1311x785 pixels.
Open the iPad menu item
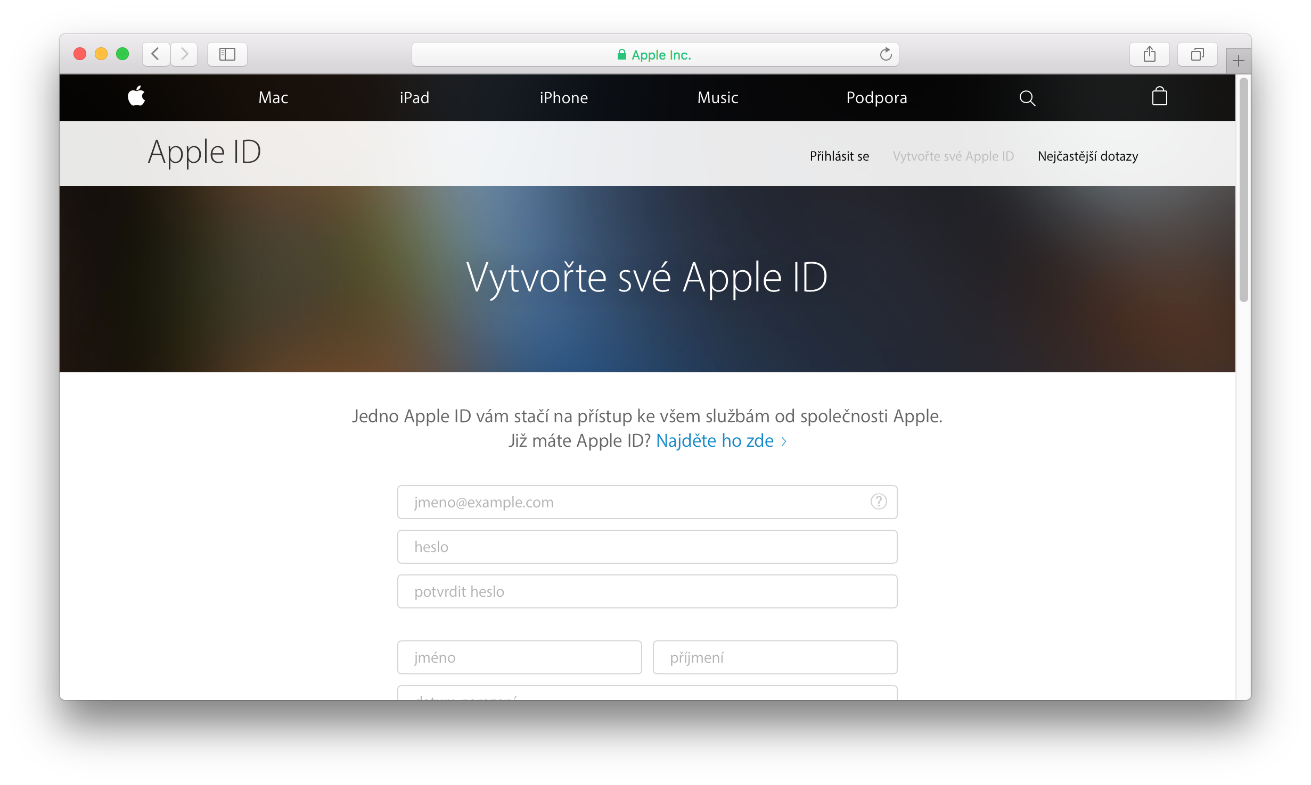(x=414, y=98)
